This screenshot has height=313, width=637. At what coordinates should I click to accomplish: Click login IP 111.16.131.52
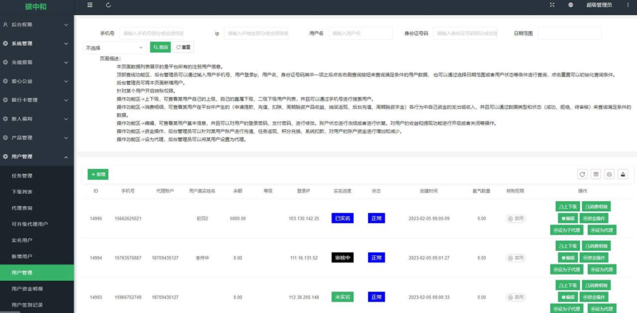tap(304, 258)
